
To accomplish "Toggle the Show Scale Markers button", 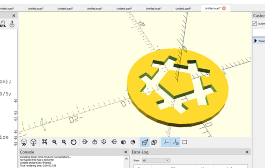I will (x=175, y=142).
